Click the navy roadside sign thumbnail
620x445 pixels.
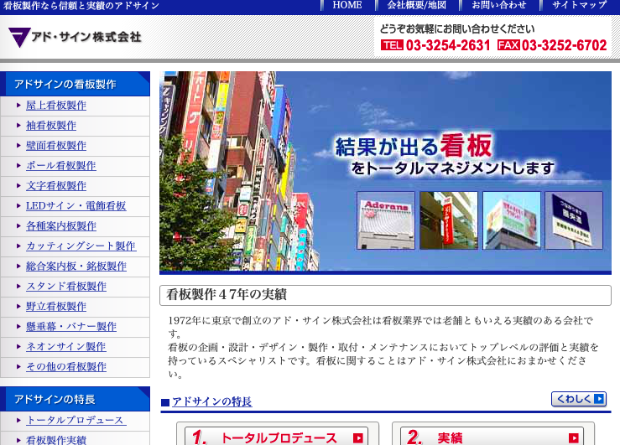coord(574,220)
